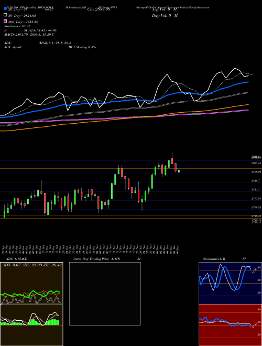262x346 pixels.
Task: Click the 2848.7 price axis label
Action: 256,180
